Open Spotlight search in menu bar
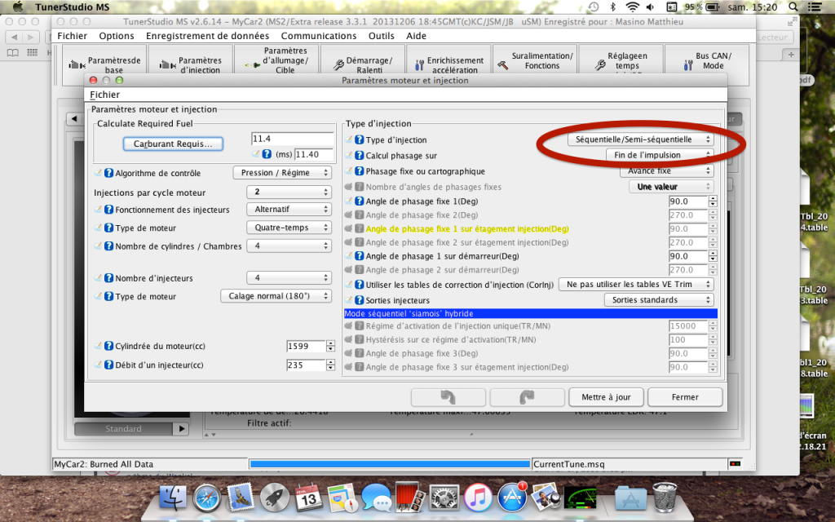Screen dimensions: 835x522 tap(793, 7)
